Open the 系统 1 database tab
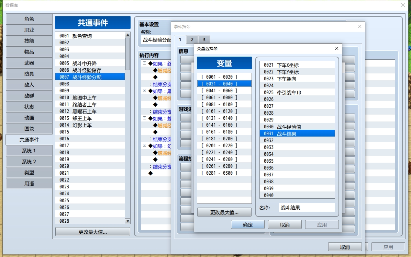 tap(29, 151)
